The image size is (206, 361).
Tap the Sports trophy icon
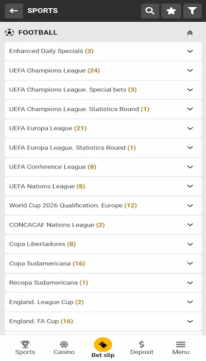[25, 344]
